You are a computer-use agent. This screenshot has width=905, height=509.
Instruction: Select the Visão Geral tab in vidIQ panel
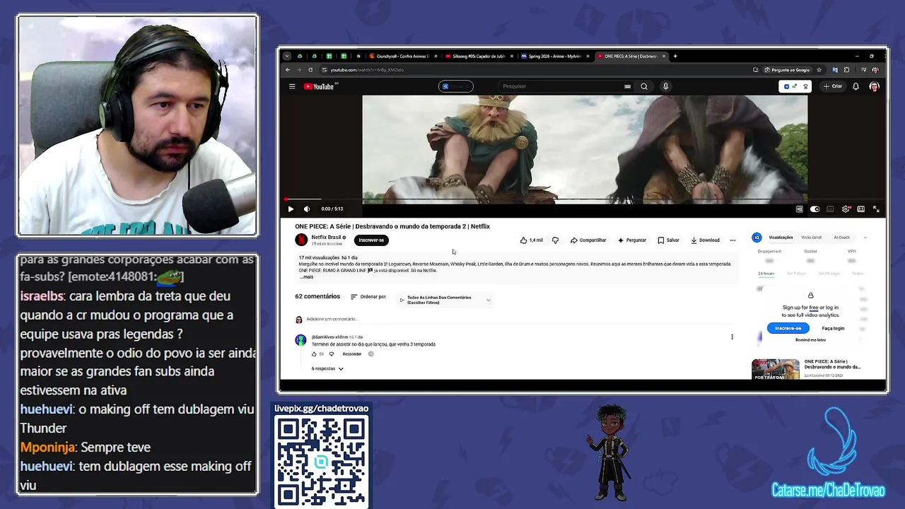811,238
